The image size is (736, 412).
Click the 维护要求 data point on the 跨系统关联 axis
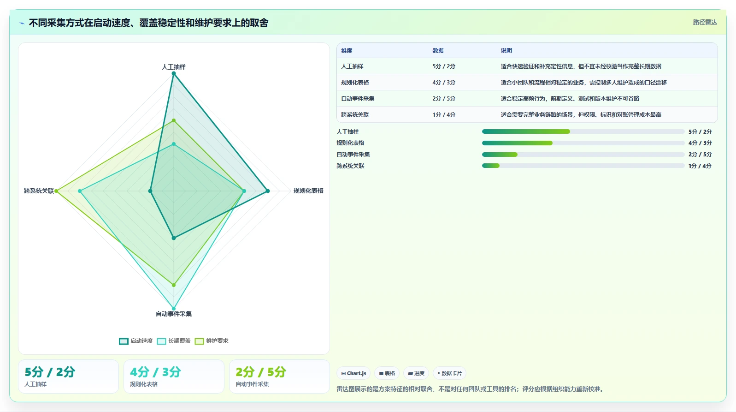pyautogui.click(x=57, y=191)
